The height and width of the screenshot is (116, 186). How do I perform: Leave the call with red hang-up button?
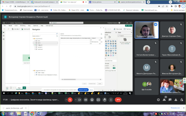118,99
